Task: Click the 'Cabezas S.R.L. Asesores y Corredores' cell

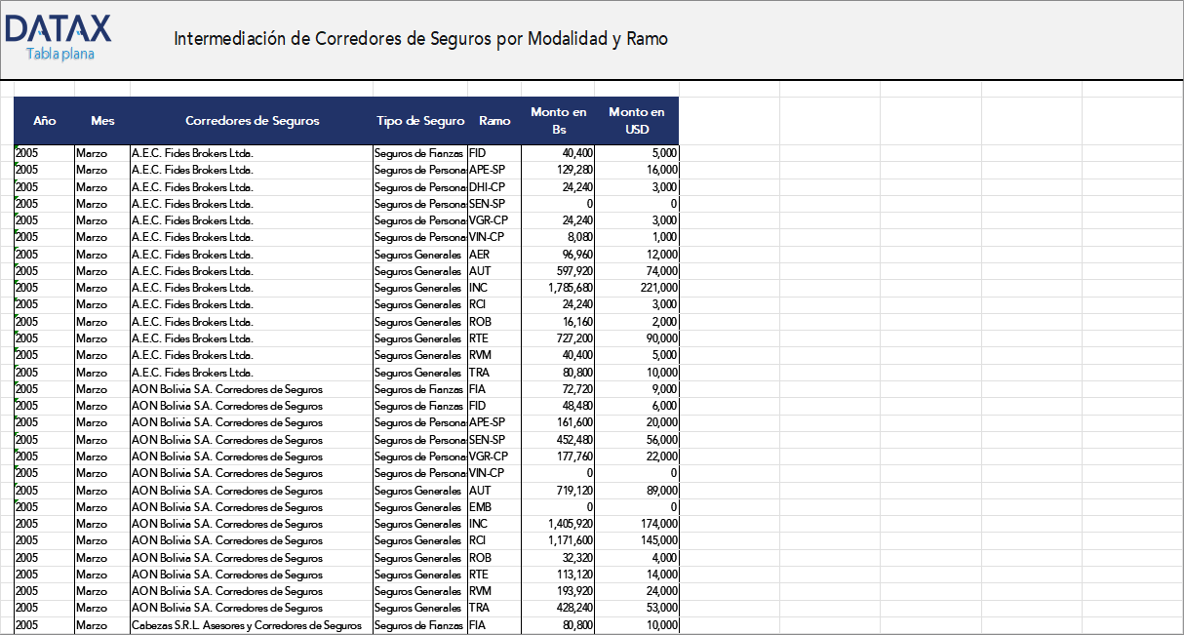Action: [252, 625]
